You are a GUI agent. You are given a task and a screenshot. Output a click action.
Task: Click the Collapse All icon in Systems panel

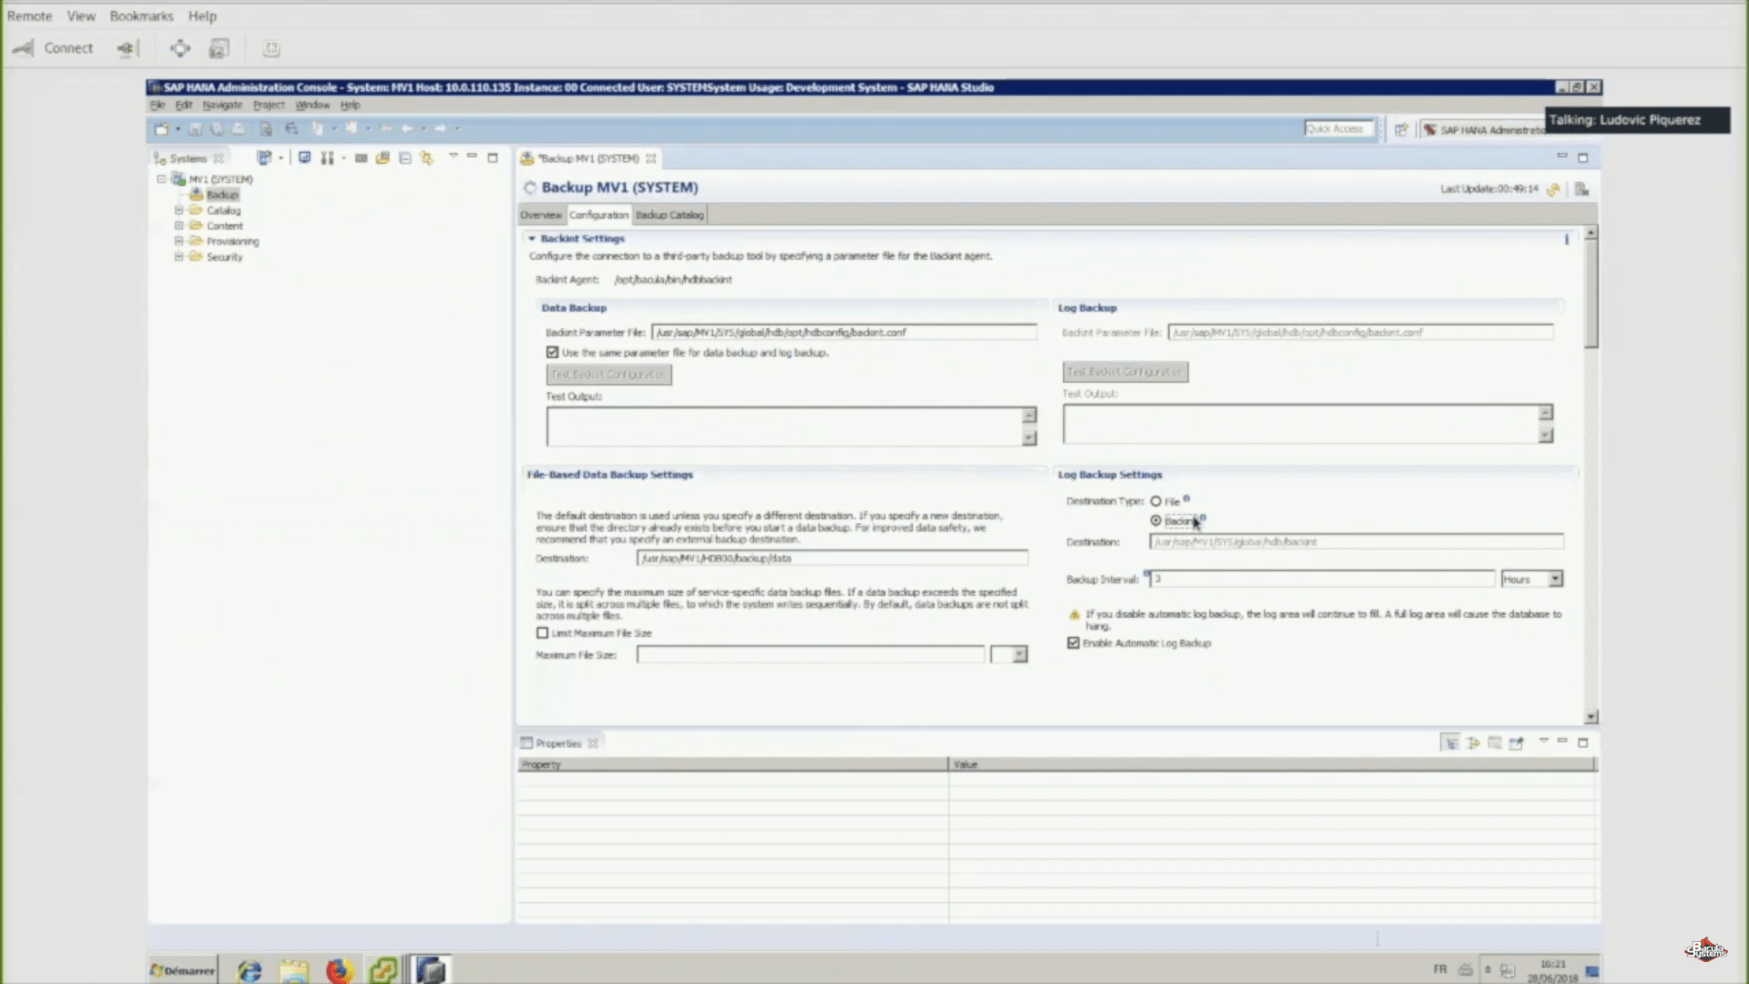pos(405,158)
